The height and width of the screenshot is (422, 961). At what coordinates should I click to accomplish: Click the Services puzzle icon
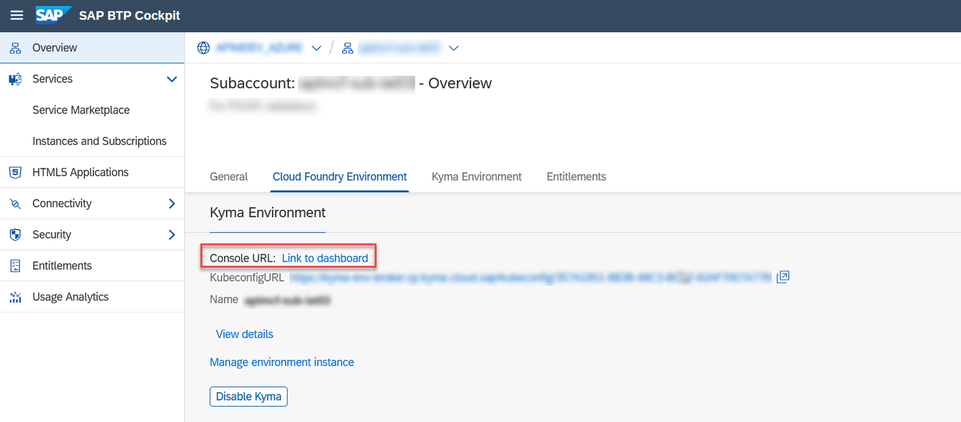click(15, 79)
